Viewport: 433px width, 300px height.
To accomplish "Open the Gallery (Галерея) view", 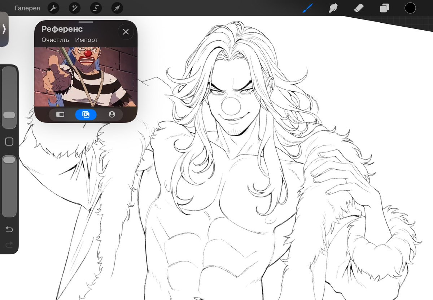I will point(27,8).
